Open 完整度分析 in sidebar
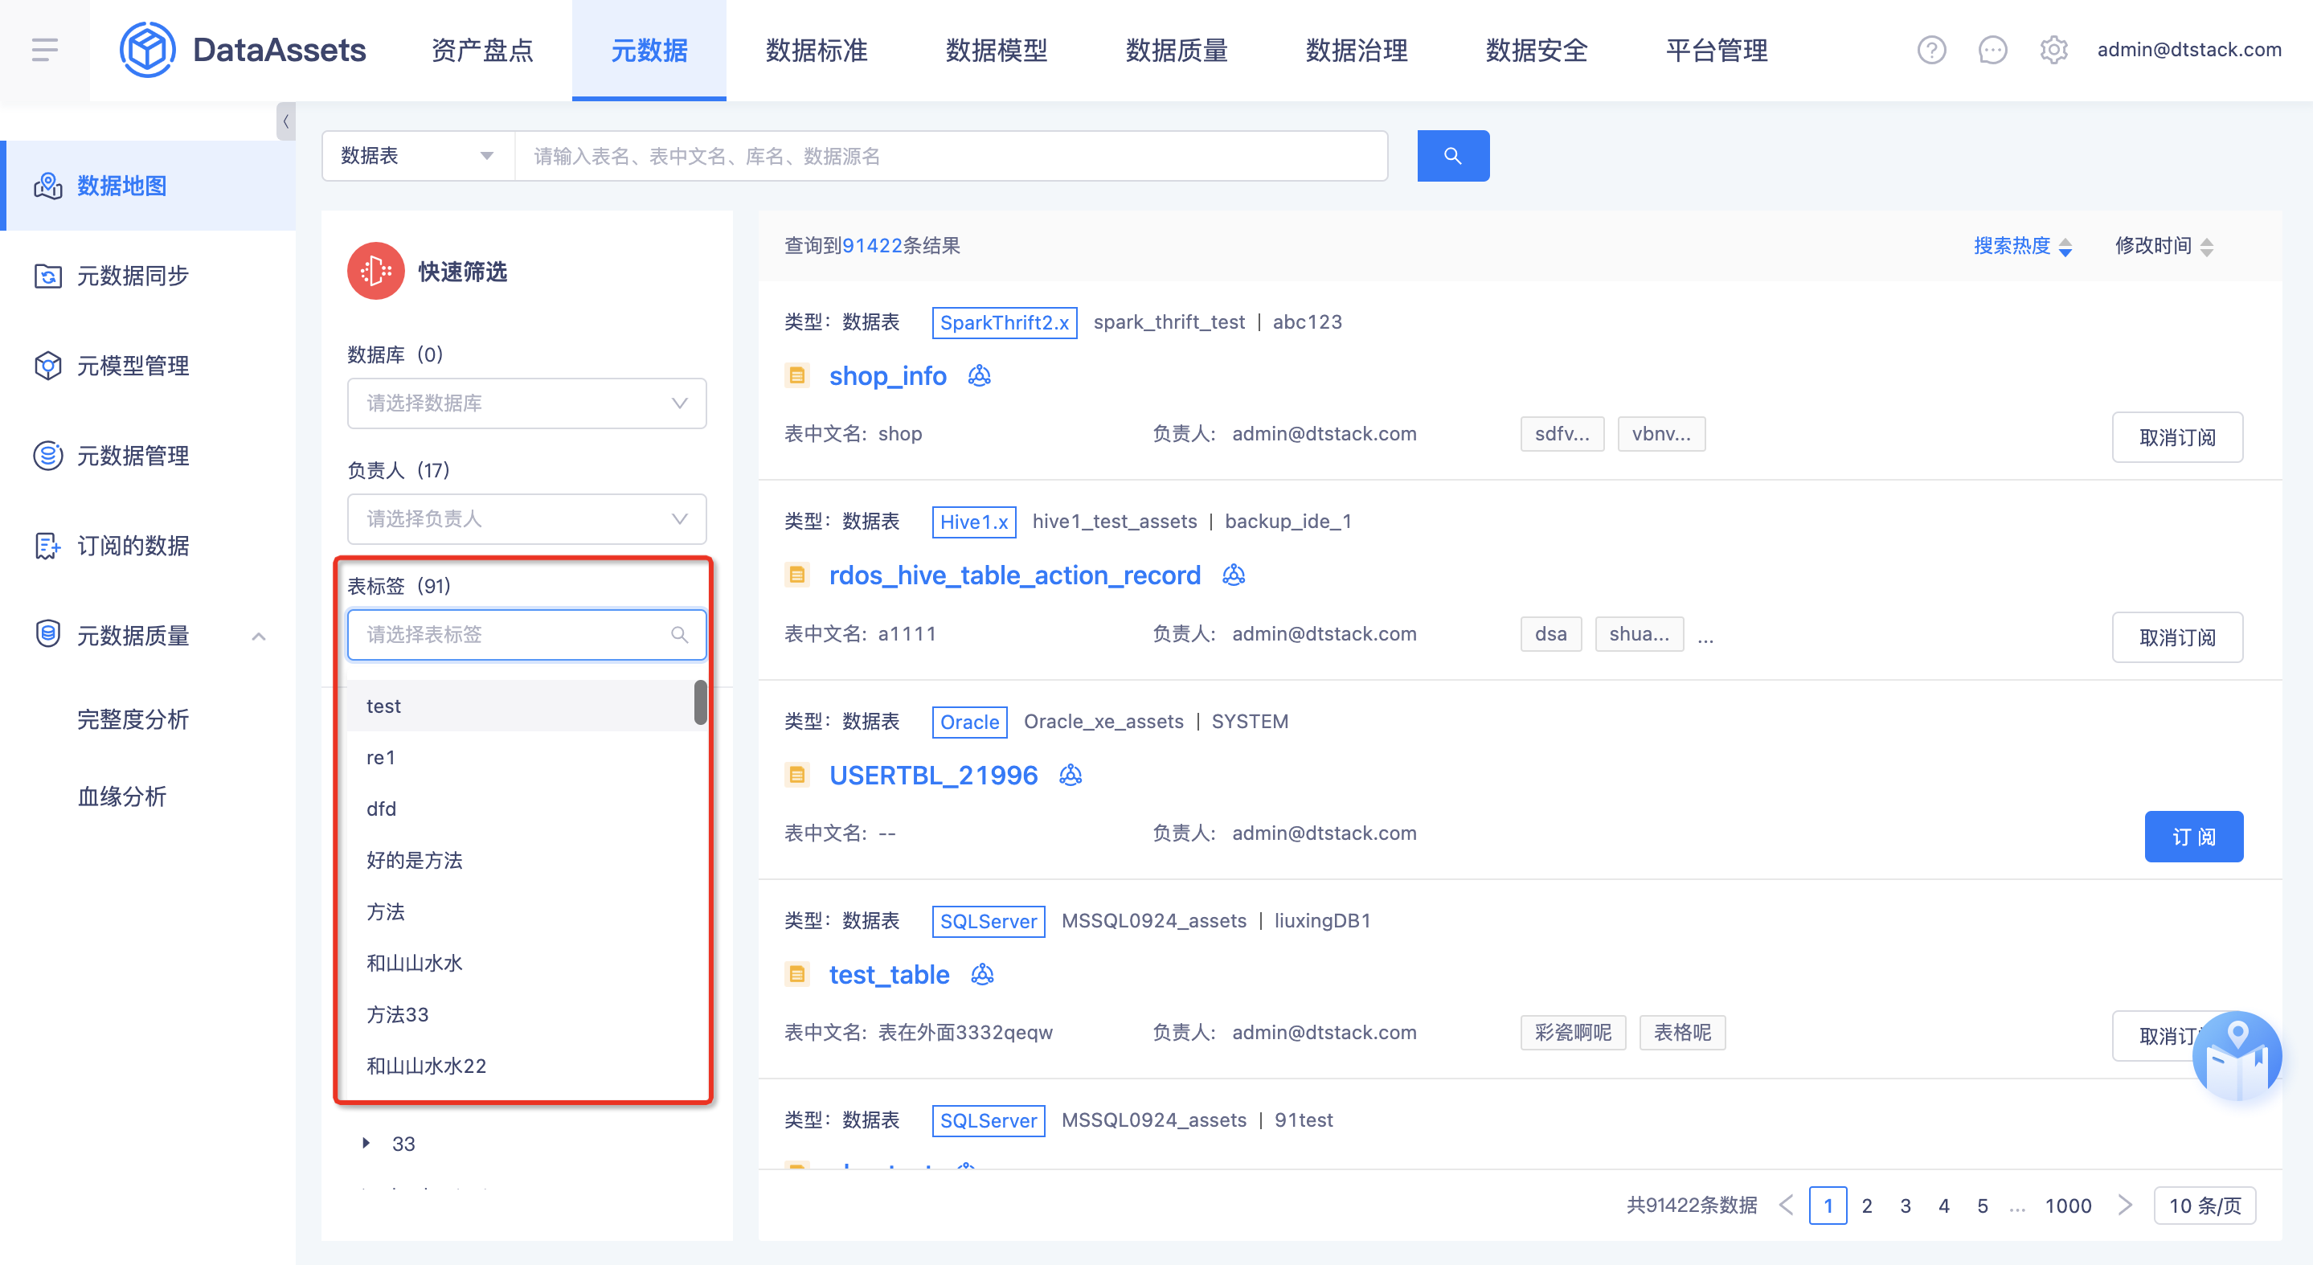Image resolution: width=2313 pixels, height=1265 pixels. point(133,719)
